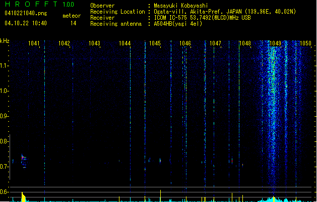Image resolution: width=317 pixels, height=202 pixels.
Task: Click the 1045 time marker
Action: 155,43
